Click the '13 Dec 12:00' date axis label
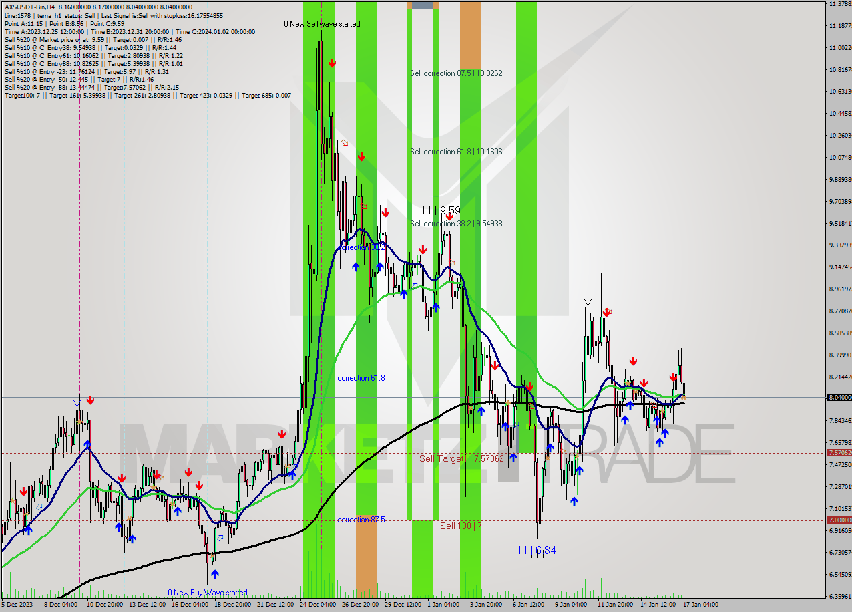 [x=147, y=605]
